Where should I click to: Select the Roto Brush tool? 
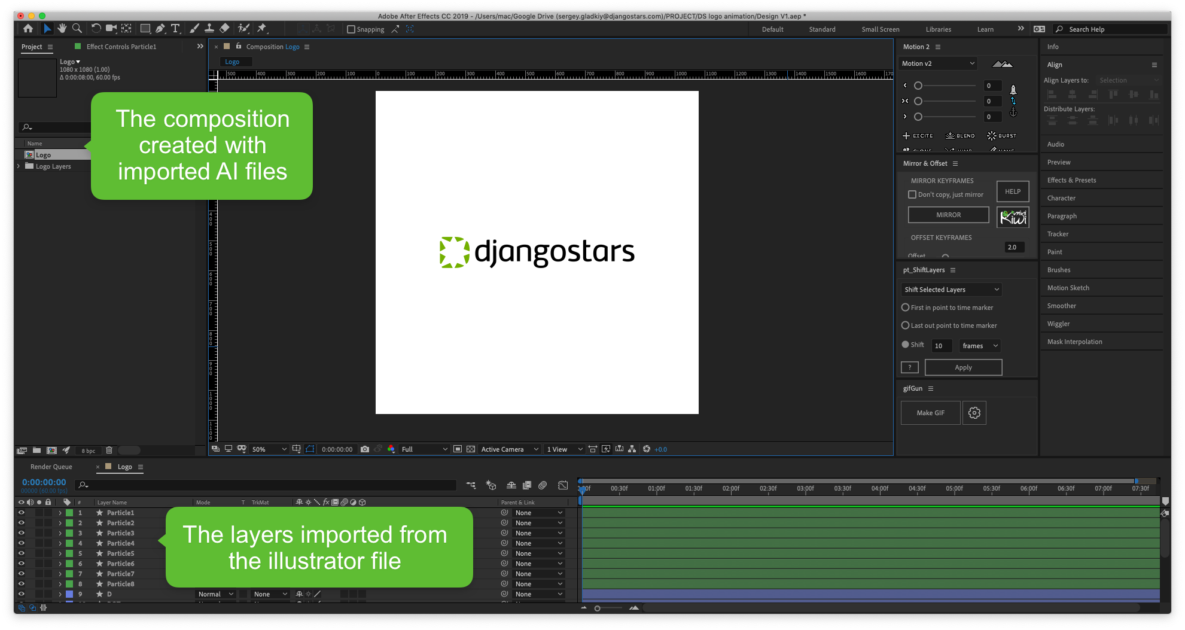[243, 28]
